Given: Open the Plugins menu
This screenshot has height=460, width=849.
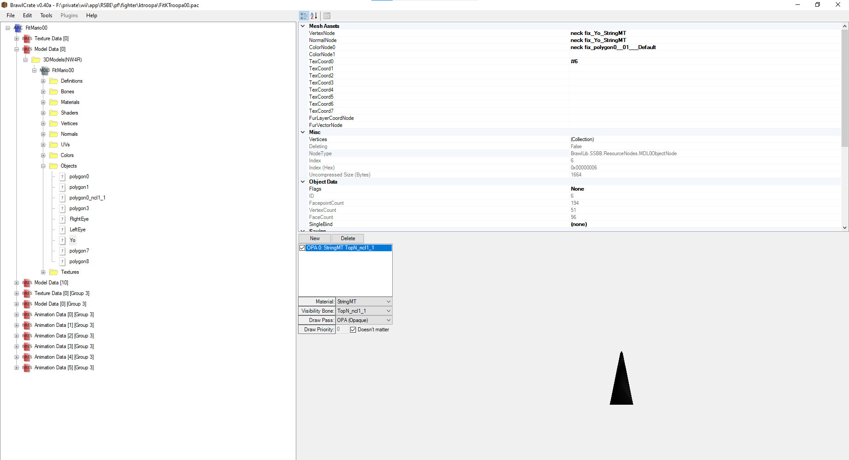Looking at the screenshot, I should coord(69,15).
